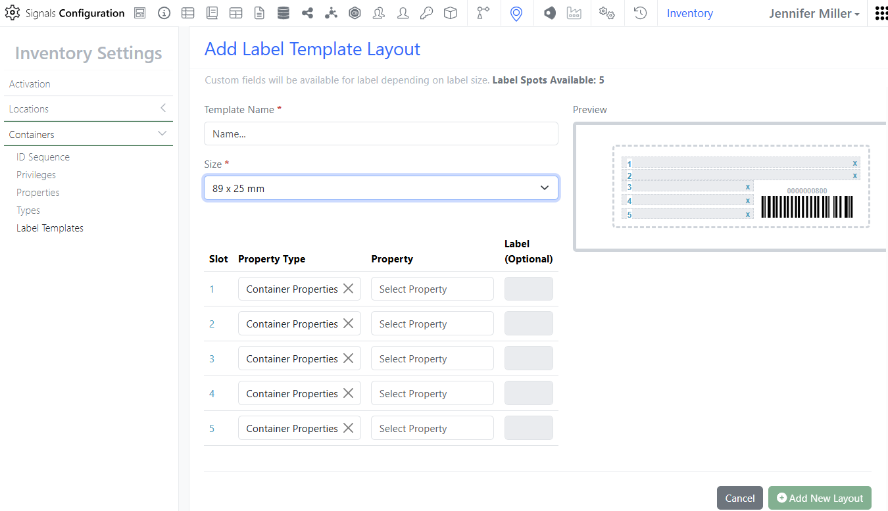Click the 3D cube icon
This screenshot has width=888, height=511.
(450, 13)
